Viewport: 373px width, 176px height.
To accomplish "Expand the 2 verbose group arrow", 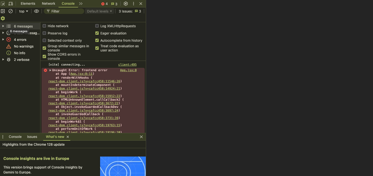I will pyautogui.click(x=3, y=60).
